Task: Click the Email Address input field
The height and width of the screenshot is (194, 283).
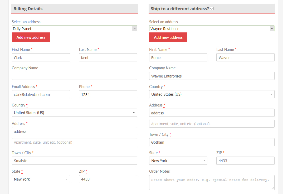Action: point(41,94)
